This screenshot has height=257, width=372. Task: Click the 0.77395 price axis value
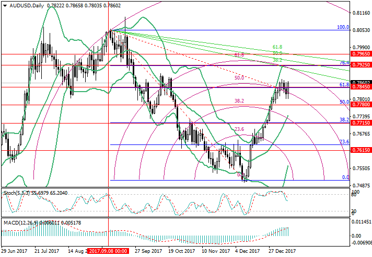pos(362,117)
